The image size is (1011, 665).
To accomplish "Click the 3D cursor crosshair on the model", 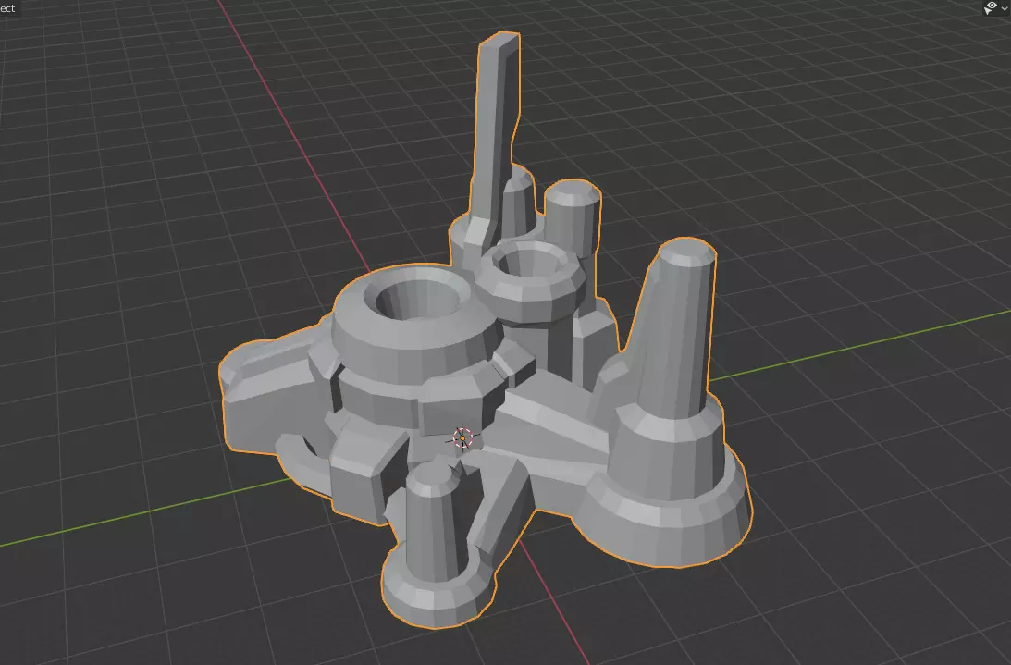I will pyautogui.click(x=462, y=438).
